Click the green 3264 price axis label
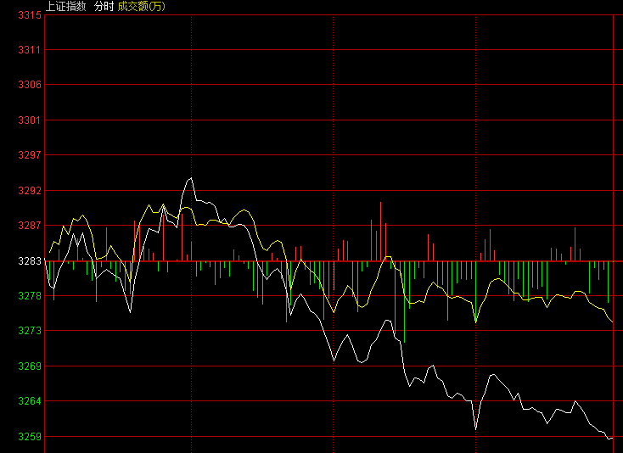The image size is (623, 453). 30,401
